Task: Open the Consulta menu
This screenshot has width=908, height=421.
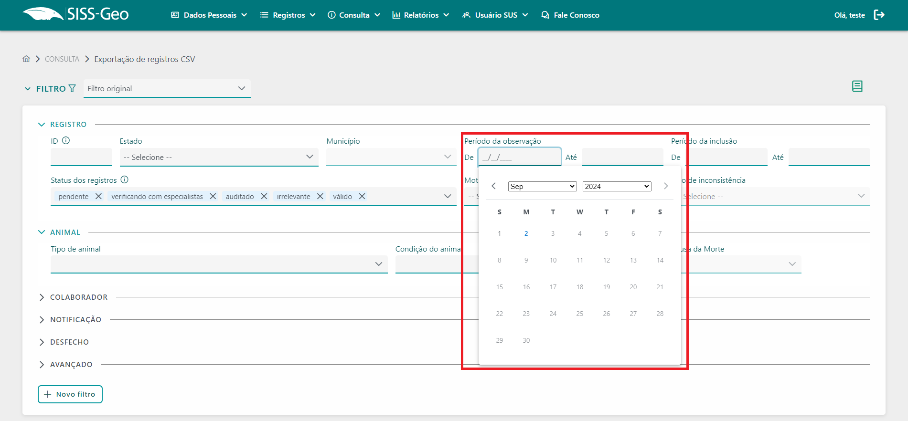Action: click(354, 15)
